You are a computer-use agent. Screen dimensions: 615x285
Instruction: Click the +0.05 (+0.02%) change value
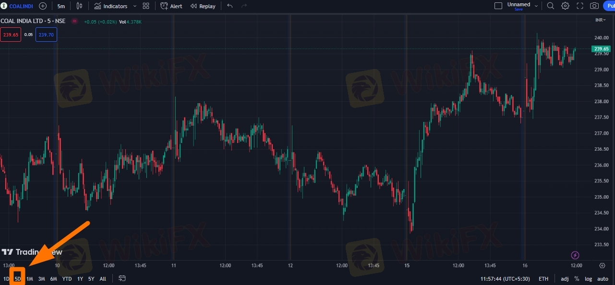point(100,22)
